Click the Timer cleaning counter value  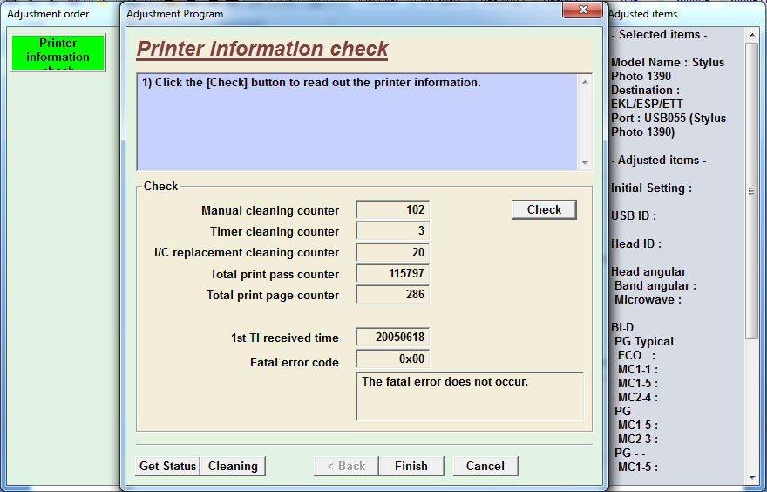(x=392, y=231)
